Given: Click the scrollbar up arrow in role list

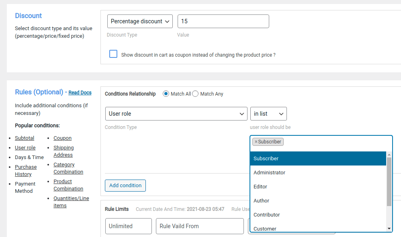Looking at the screenshot, I should pos(389,155).
